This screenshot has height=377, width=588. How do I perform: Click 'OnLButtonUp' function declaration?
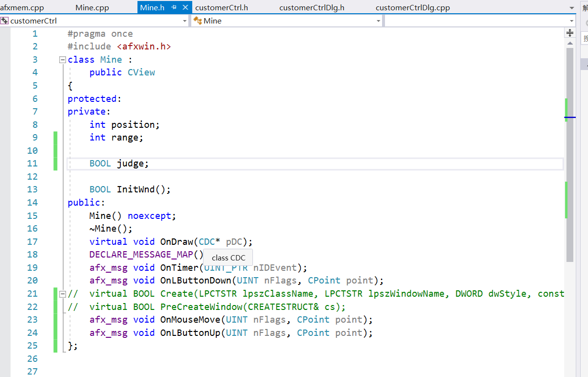[x=190, y=333]
